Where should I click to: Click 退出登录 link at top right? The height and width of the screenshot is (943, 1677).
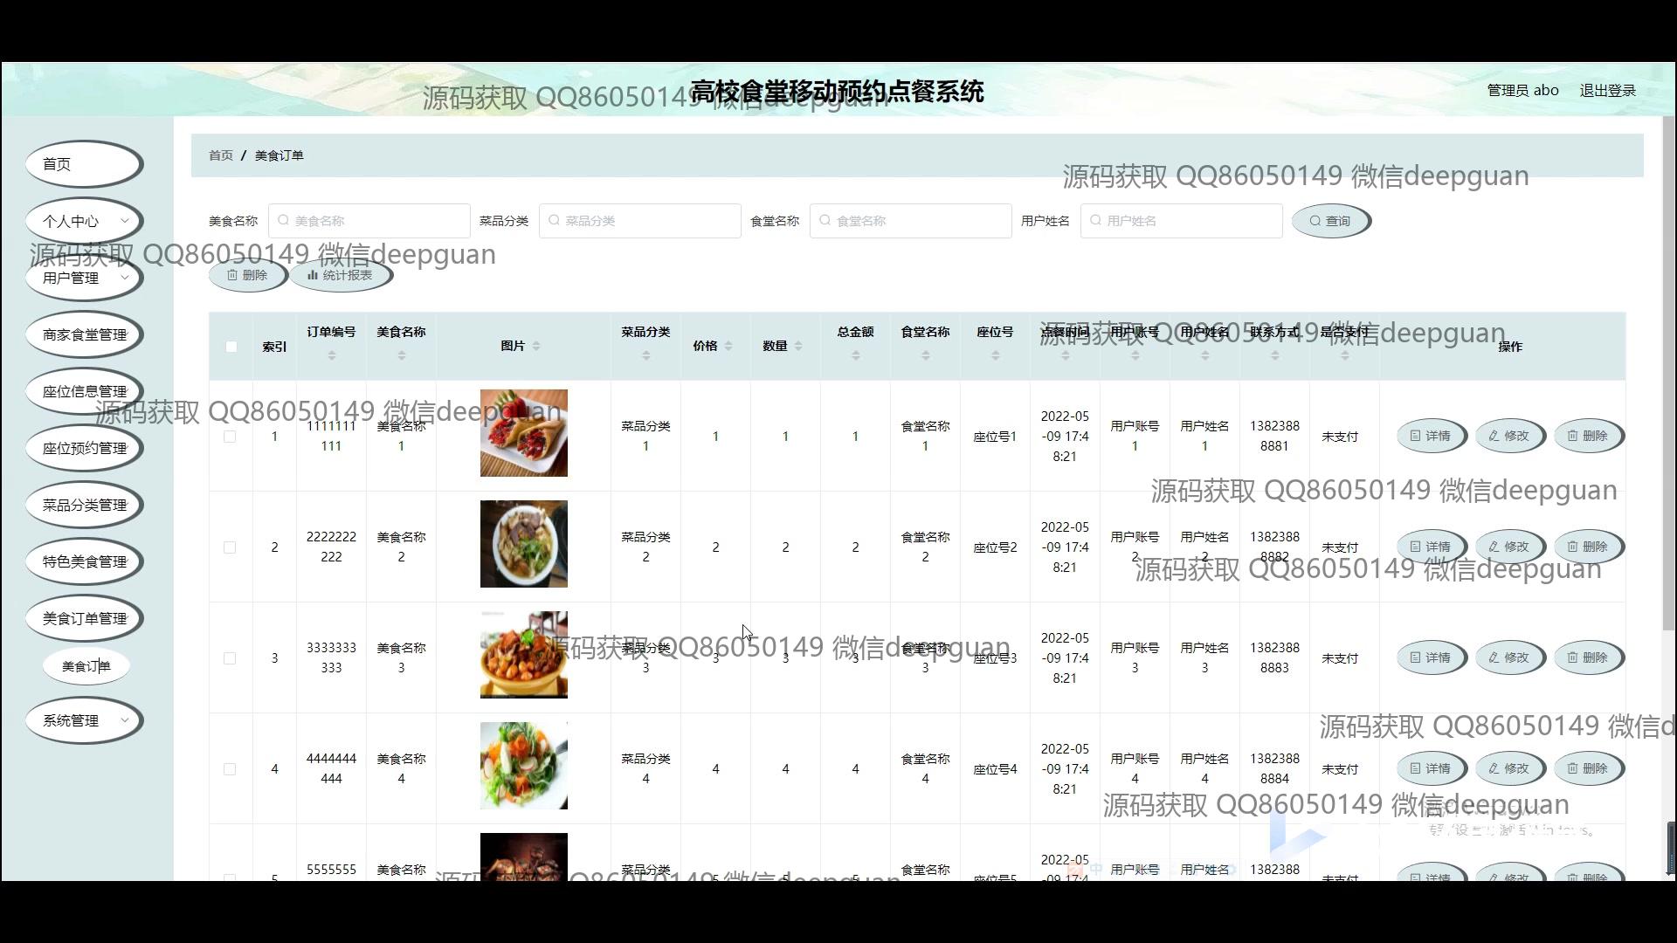click(x=1607, y=91)
